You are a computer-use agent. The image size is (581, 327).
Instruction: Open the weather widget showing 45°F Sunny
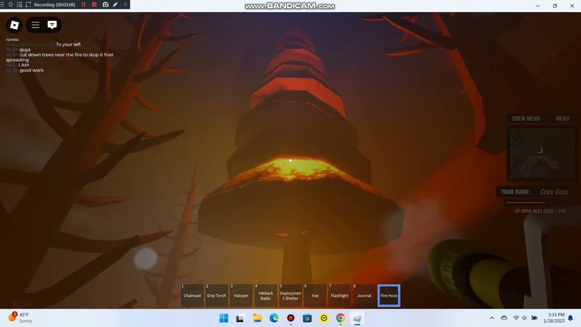(21, 317)
